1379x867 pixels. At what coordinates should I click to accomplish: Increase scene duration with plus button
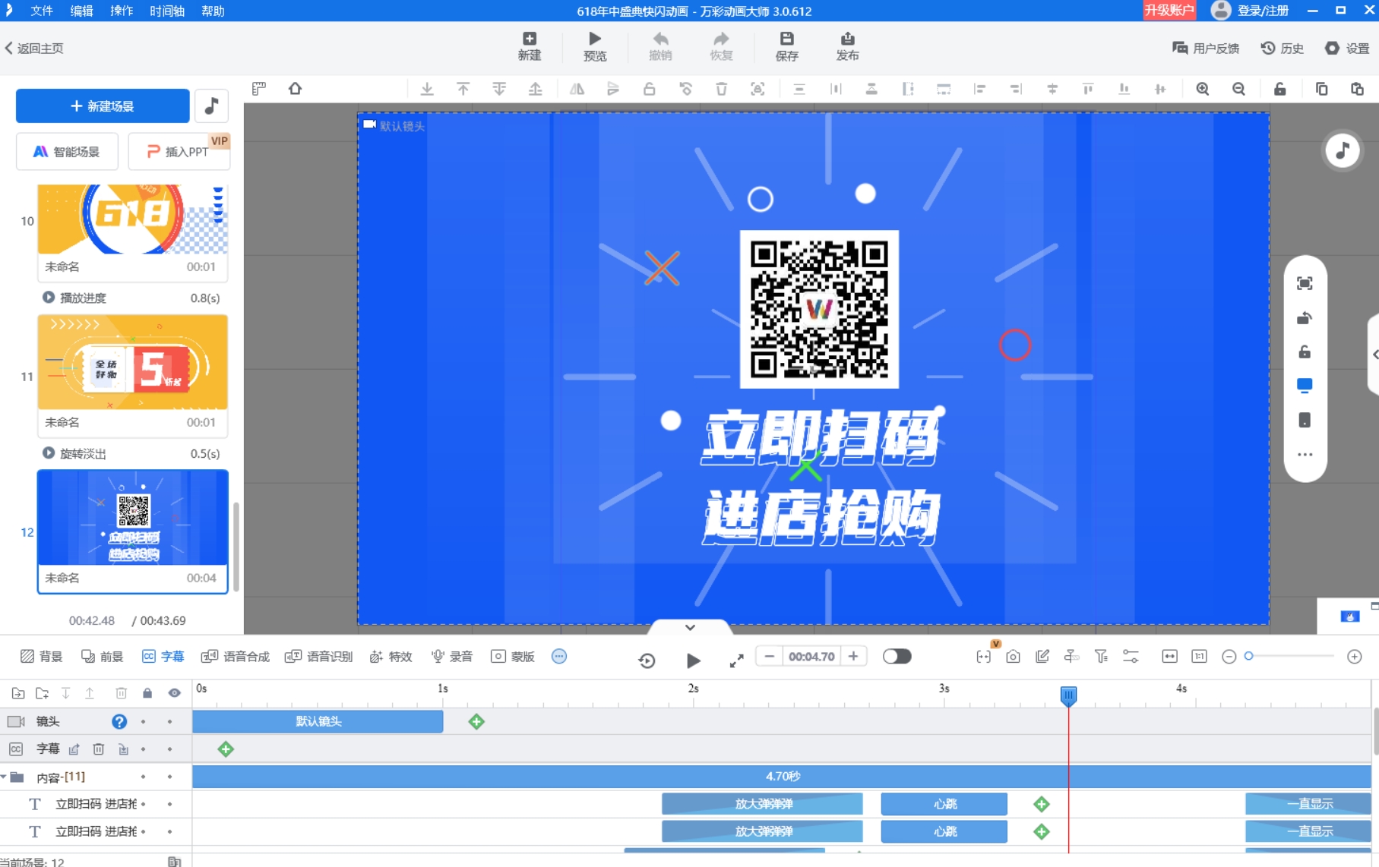[853, 656]
